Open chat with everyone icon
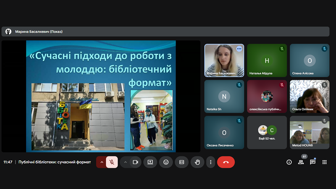This screenshot has height=189, width=336. click(312, 162)
